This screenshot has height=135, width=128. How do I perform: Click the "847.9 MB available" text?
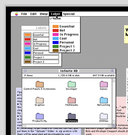pyautogui.click(x=104, y=76)
